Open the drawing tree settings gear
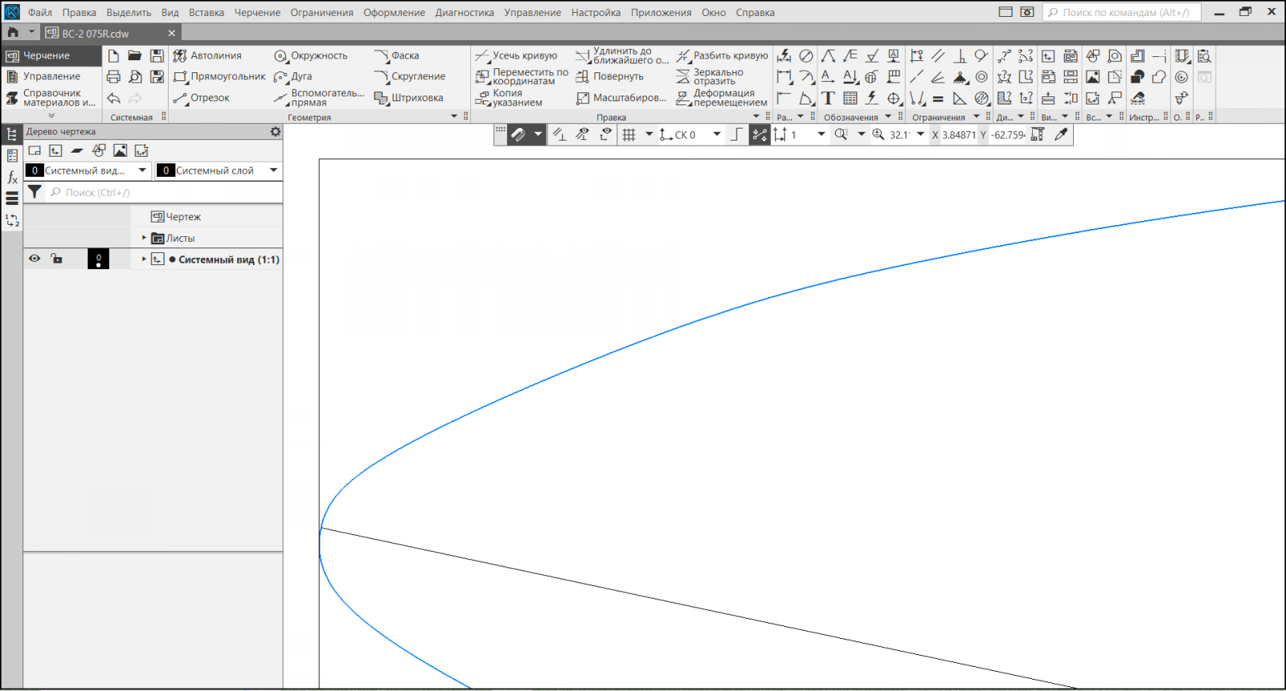This screenshot has height=691, width=1286. coord(275,132)
